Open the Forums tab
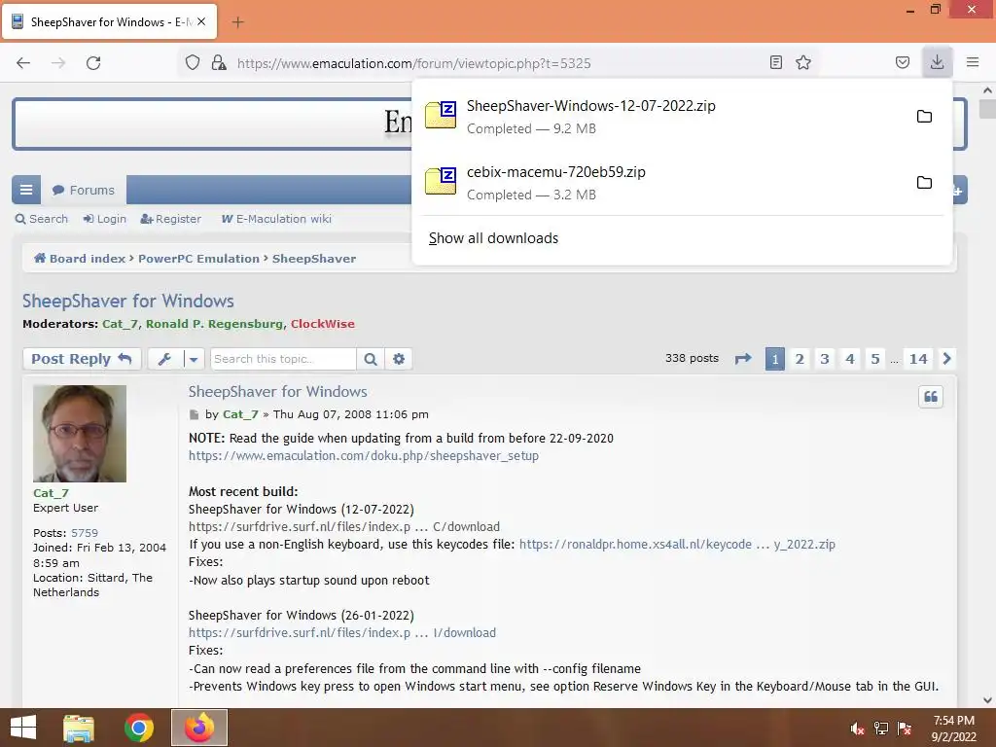The height and width of the screenshot is (747, 996). pyautogui.click(x=84, y=190)
